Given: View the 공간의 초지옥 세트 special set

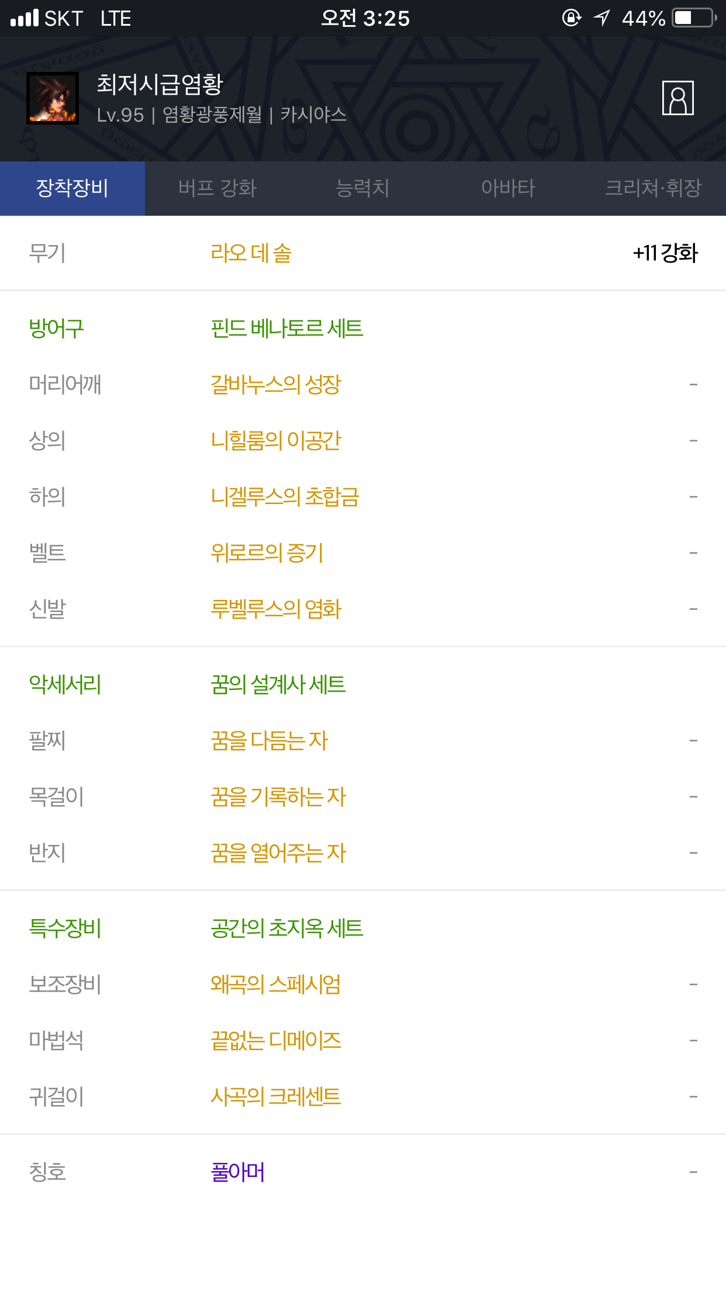Looking at the screenshot, I should [x=287, y=928].
